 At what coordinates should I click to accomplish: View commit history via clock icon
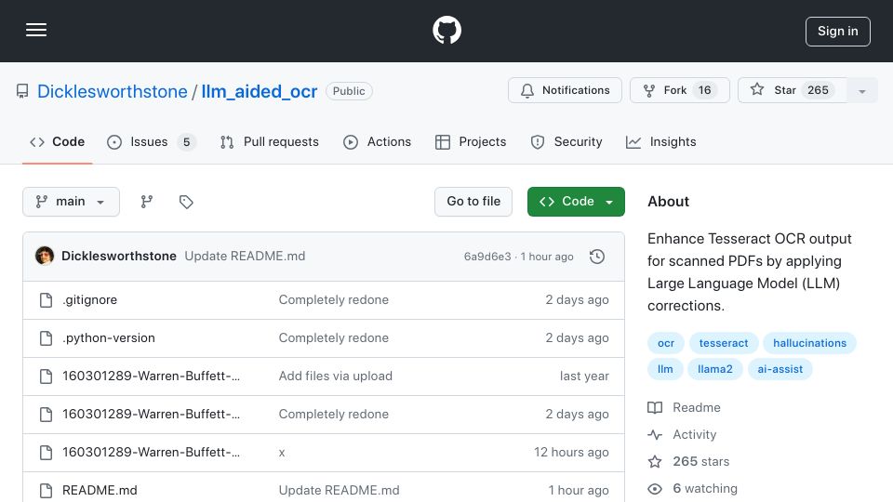click(x=597, y=257)
